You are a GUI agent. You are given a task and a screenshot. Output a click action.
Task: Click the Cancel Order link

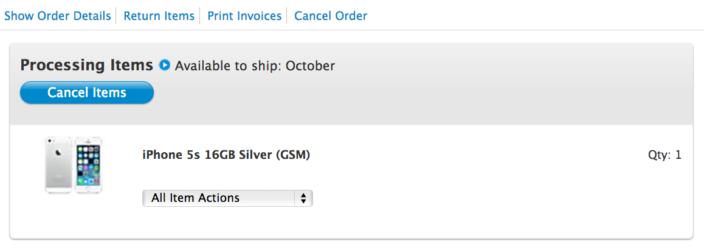pyautogui.click(x=331, y=16)
